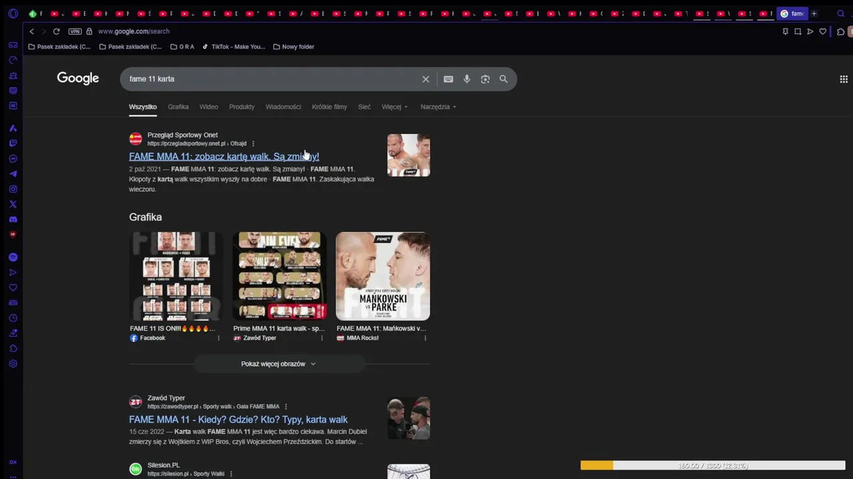Select the Produkty search tab

coord(242,106)
